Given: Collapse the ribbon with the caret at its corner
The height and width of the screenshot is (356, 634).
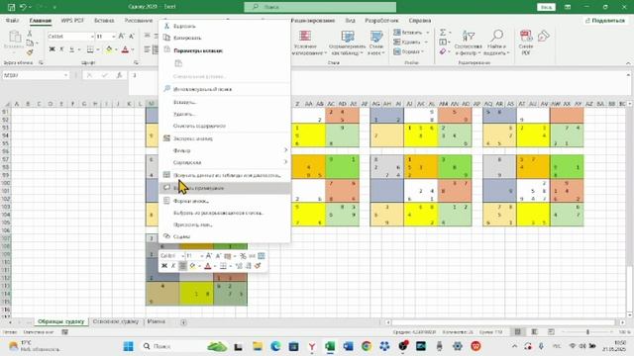Looking at the screenshot, I should click(628, 63).
